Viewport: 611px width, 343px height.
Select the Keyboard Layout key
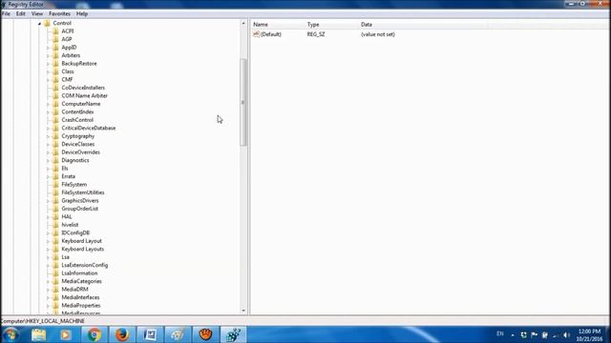pyautogui.click(x=81, y=241)
